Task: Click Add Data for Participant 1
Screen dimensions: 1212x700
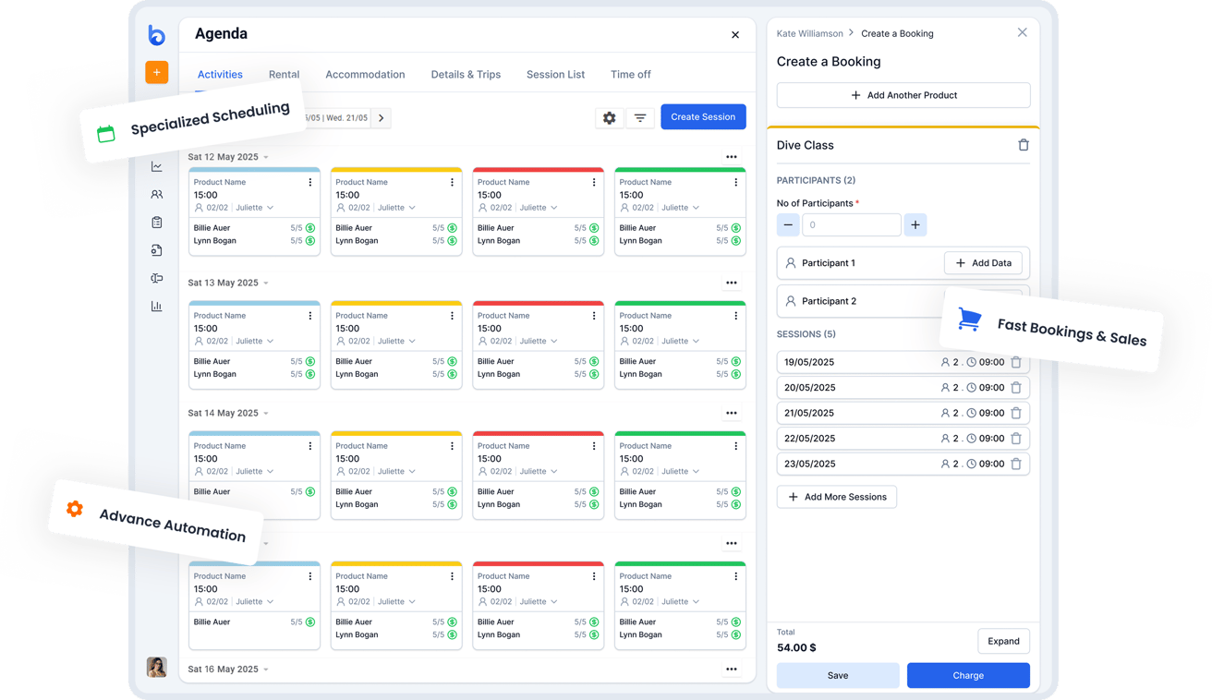Action: pos(983,263)
